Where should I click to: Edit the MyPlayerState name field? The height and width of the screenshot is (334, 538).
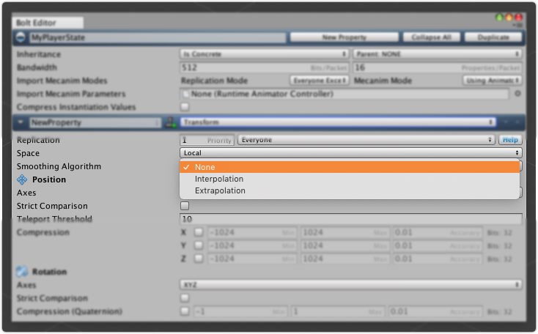click(158, 37)
